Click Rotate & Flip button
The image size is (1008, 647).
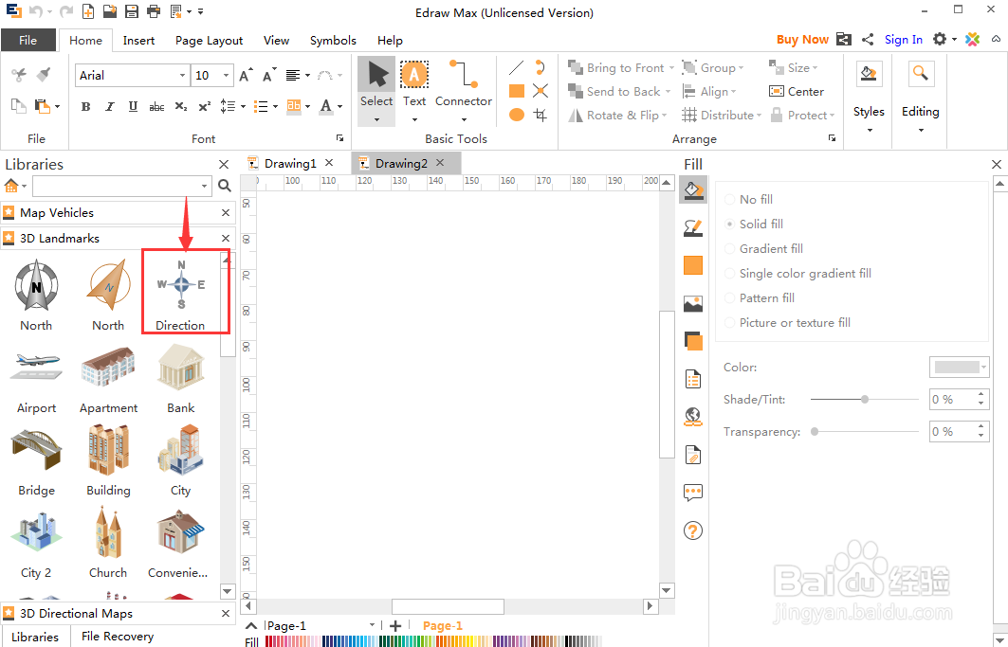617,116
